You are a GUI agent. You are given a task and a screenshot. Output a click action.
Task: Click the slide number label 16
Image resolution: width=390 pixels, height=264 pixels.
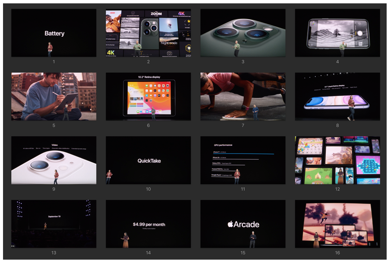tap(338, 253)
